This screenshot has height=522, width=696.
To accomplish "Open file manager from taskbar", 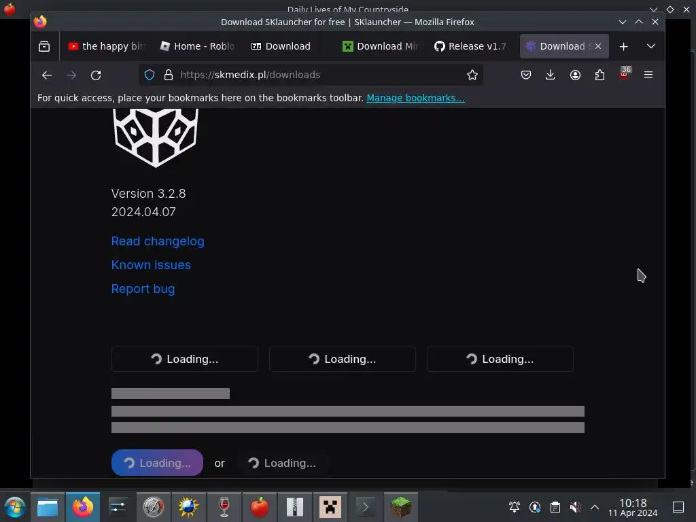I will [48, 507].
